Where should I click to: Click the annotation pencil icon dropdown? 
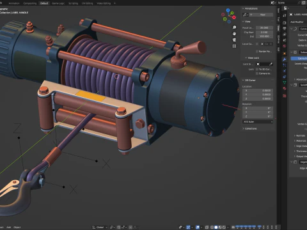[x=246, y=15]
